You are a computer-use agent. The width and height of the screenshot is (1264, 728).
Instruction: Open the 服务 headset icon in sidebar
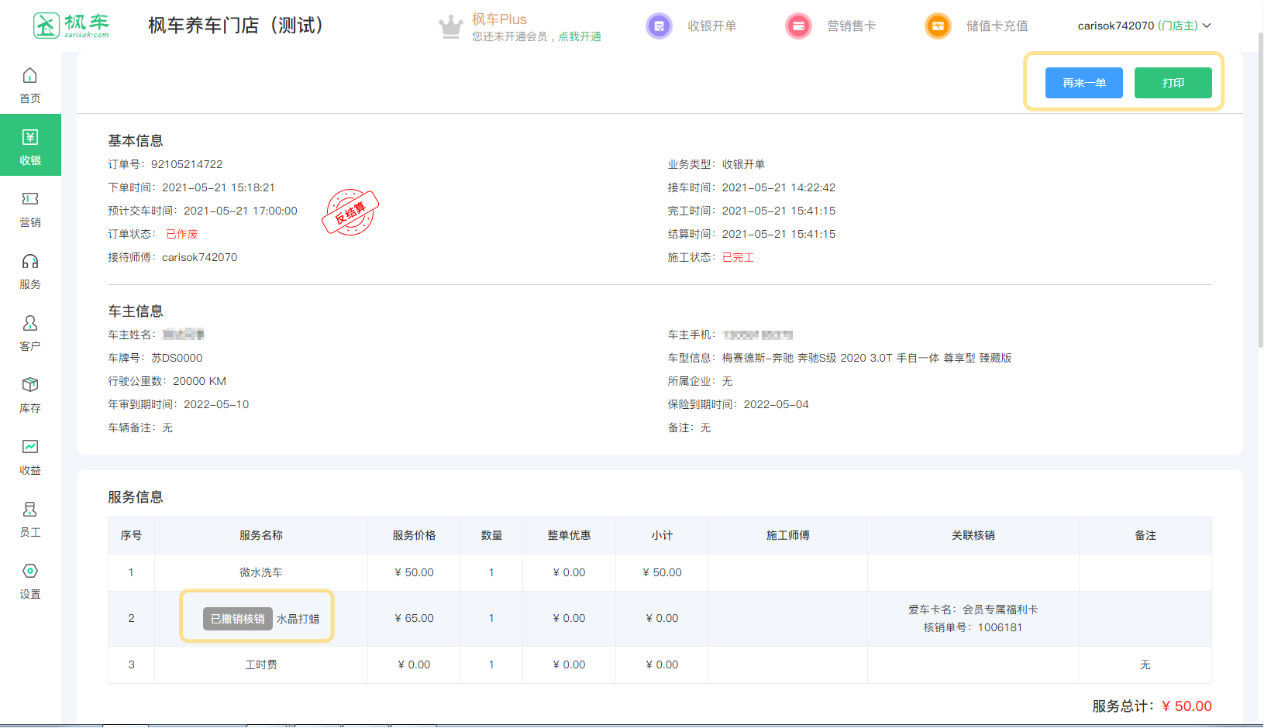click(x=29, y=262)
